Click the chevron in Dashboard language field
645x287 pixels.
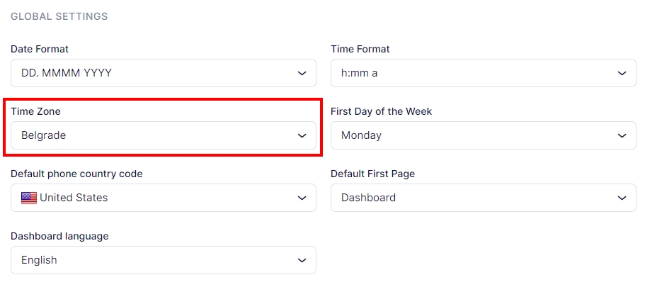pyautogui.click(x=302, y=260)
